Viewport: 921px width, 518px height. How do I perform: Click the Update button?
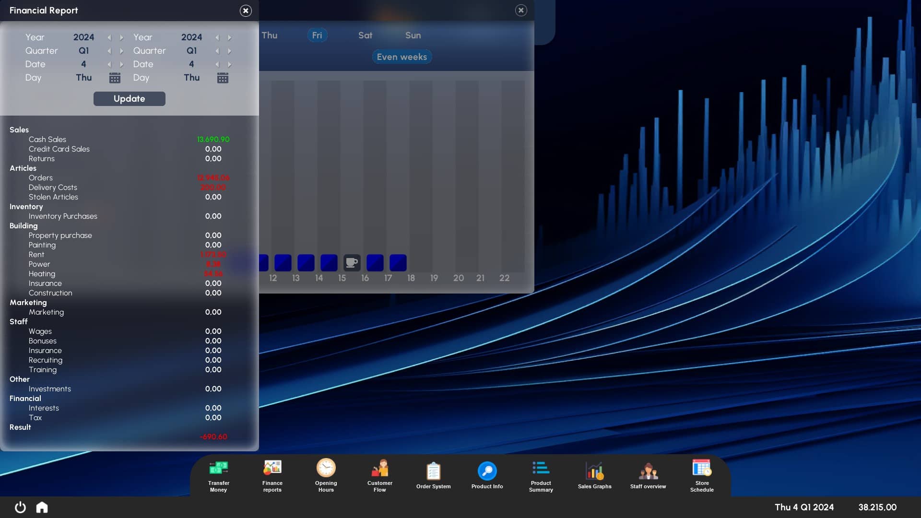[x=130, y=99]
